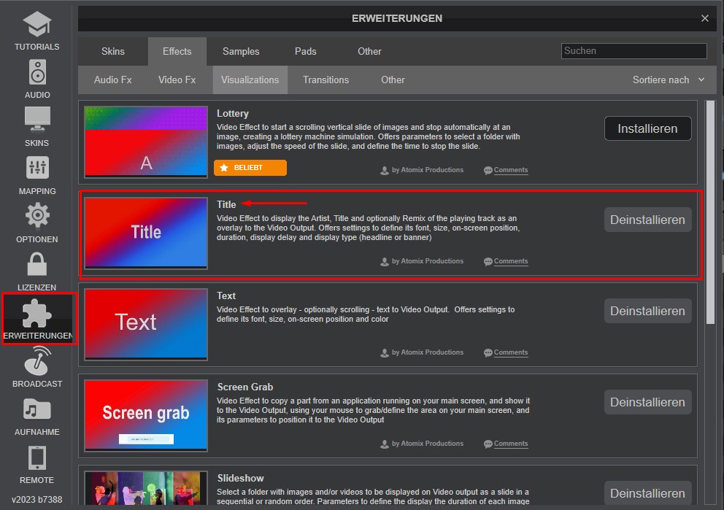Open the Skins monitor icon
Image resolution: width=724 pixels, height=510 pixels.
[x=37, y=120]
